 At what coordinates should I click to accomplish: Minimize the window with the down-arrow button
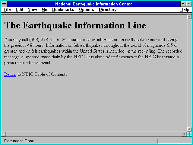tap(183, 4)
